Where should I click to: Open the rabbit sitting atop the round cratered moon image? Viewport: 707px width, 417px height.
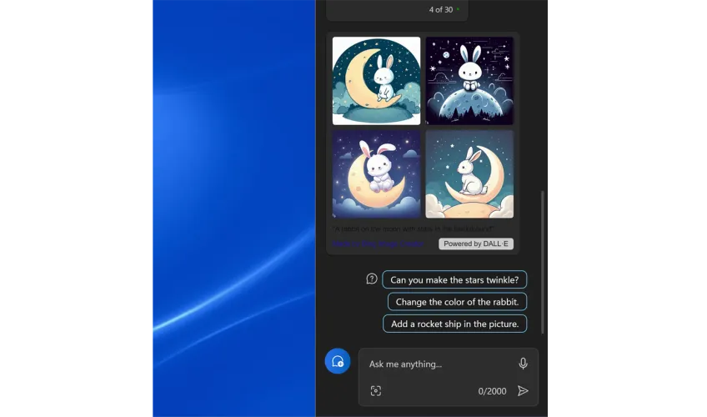(469, 81)
